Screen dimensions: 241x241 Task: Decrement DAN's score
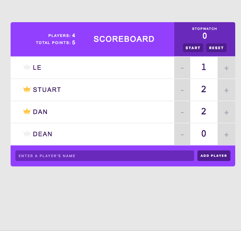[182, 112]
